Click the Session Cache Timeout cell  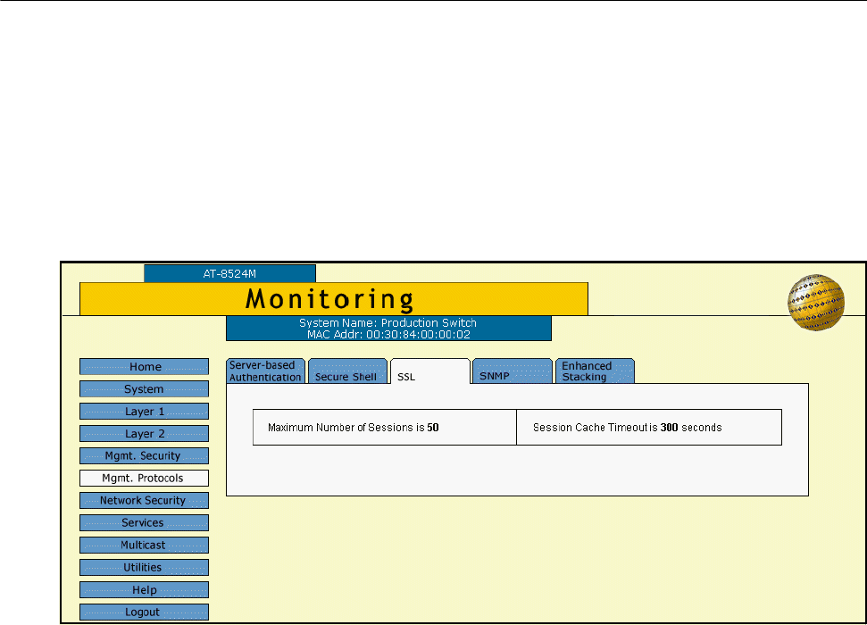(x=649, y=428)
